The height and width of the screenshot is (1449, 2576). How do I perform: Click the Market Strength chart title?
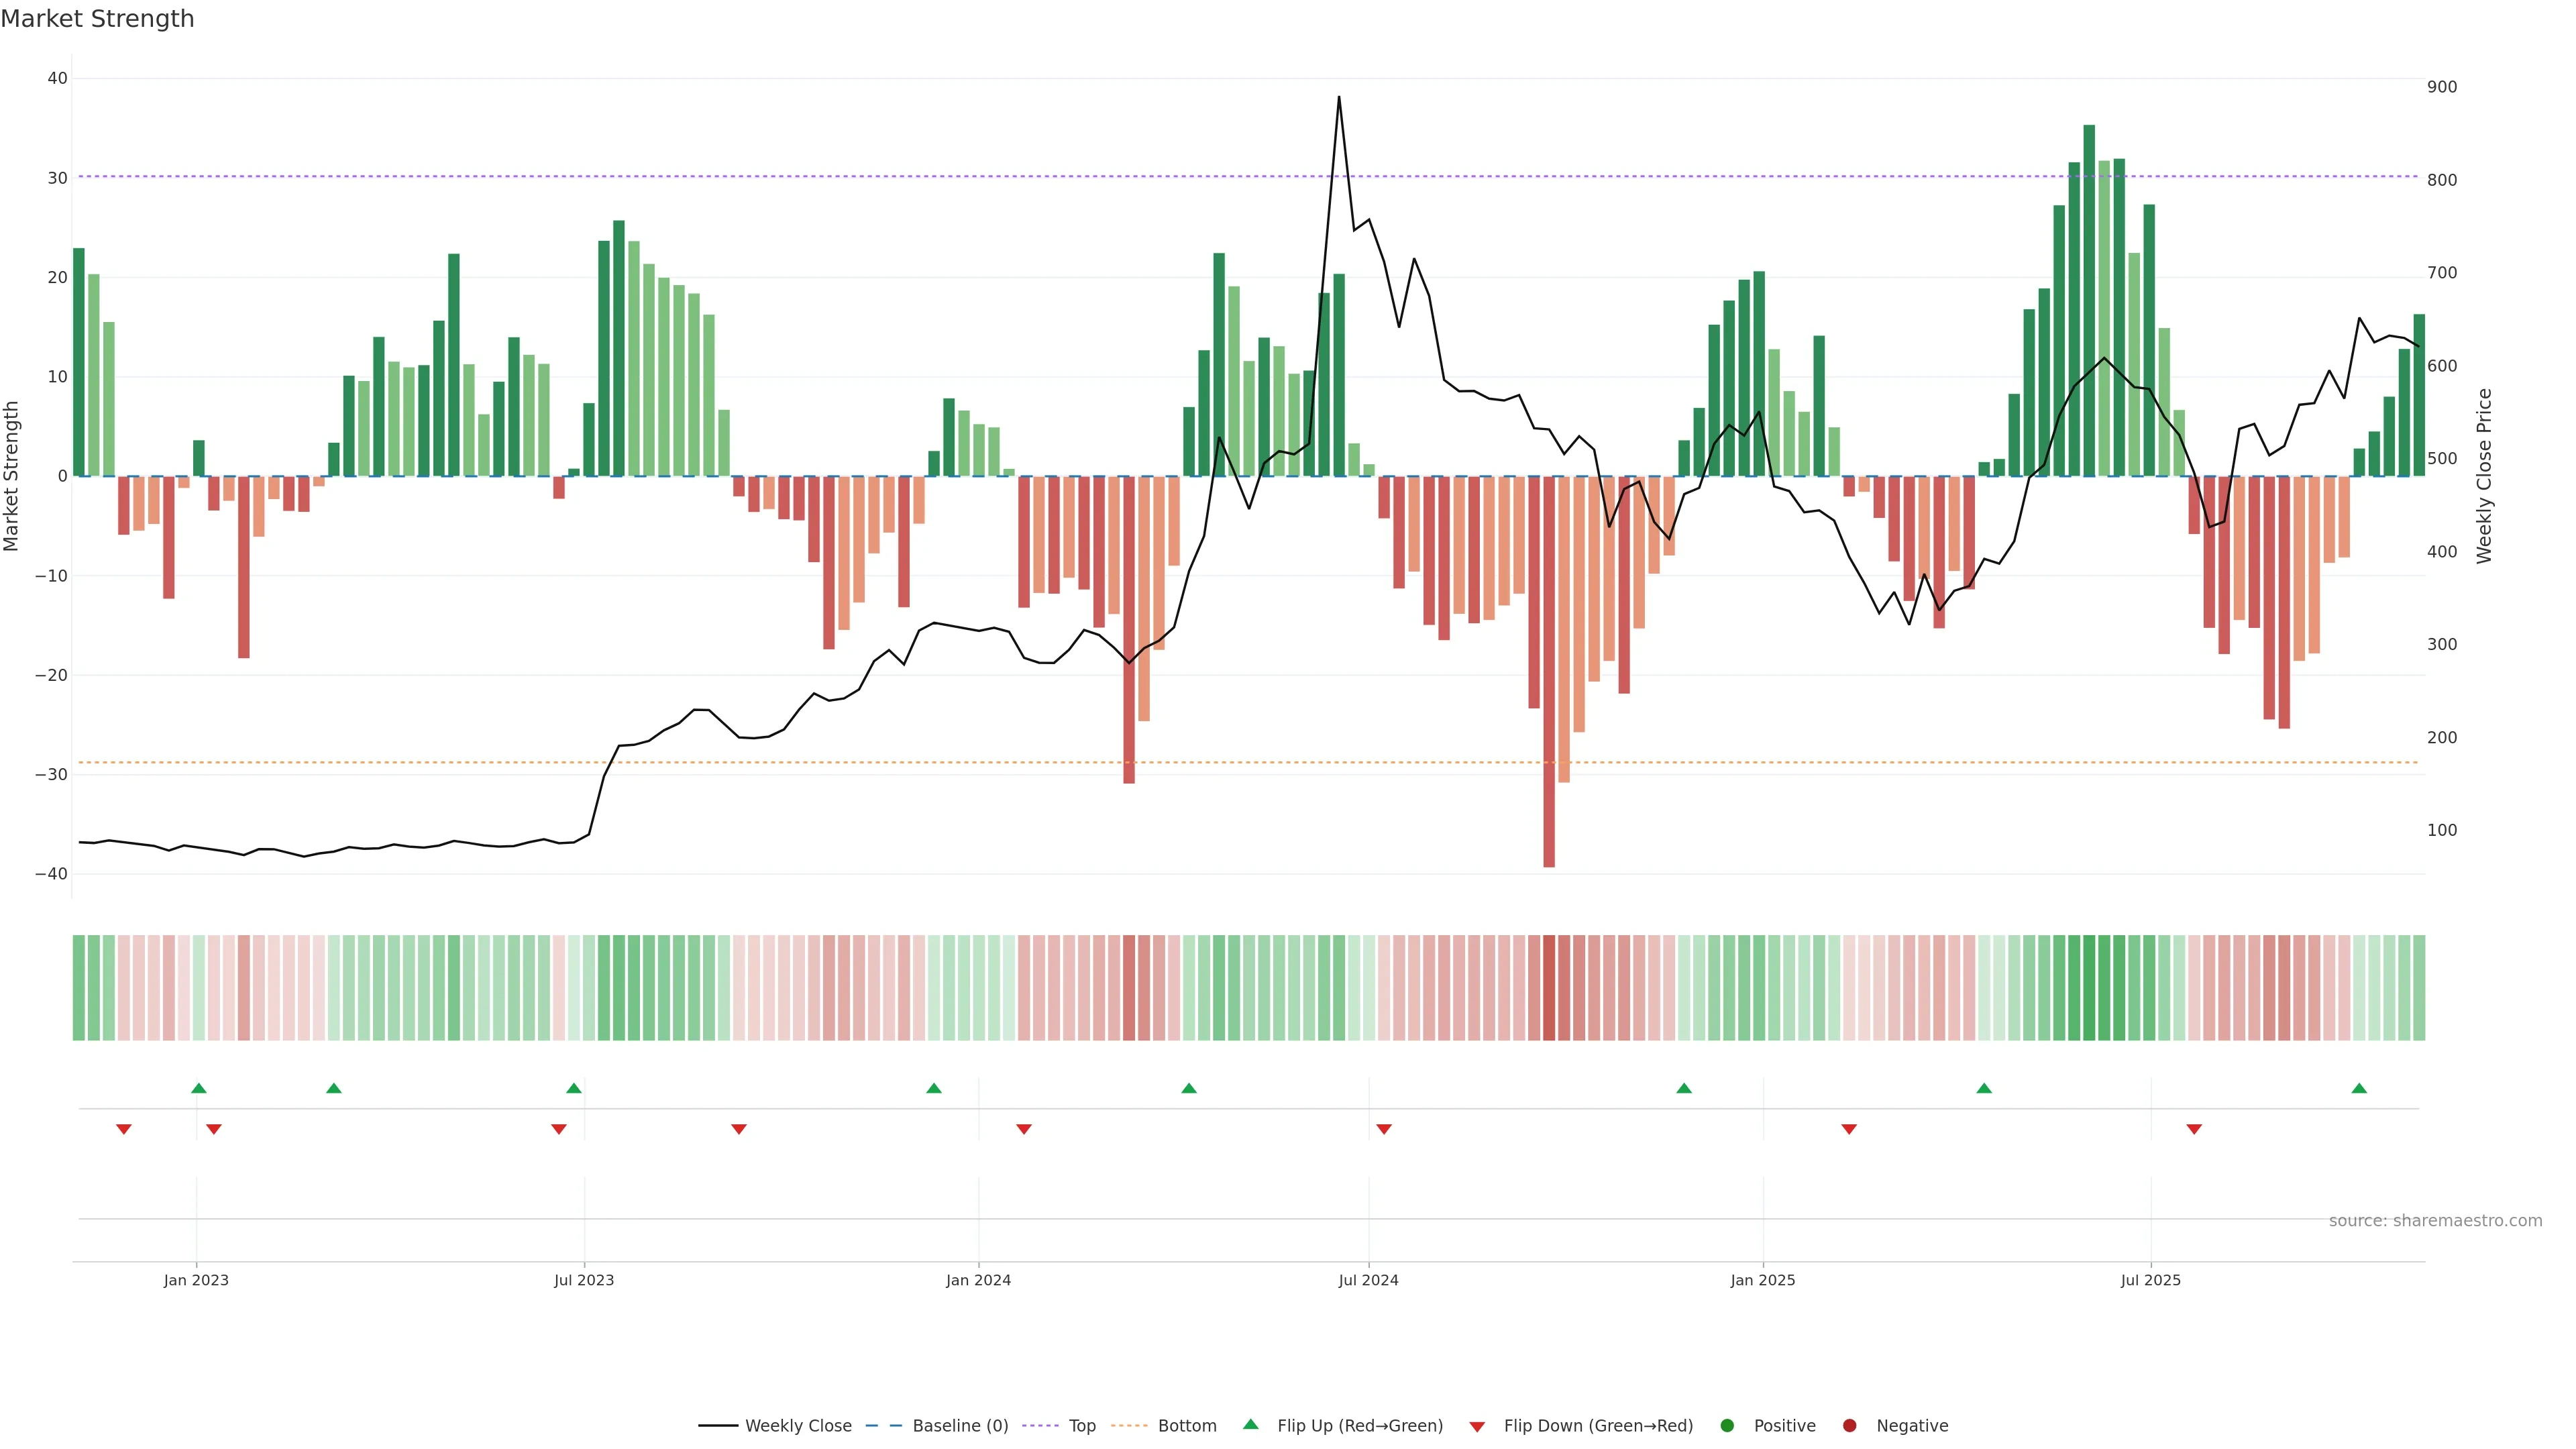click(x=97, y=19)
